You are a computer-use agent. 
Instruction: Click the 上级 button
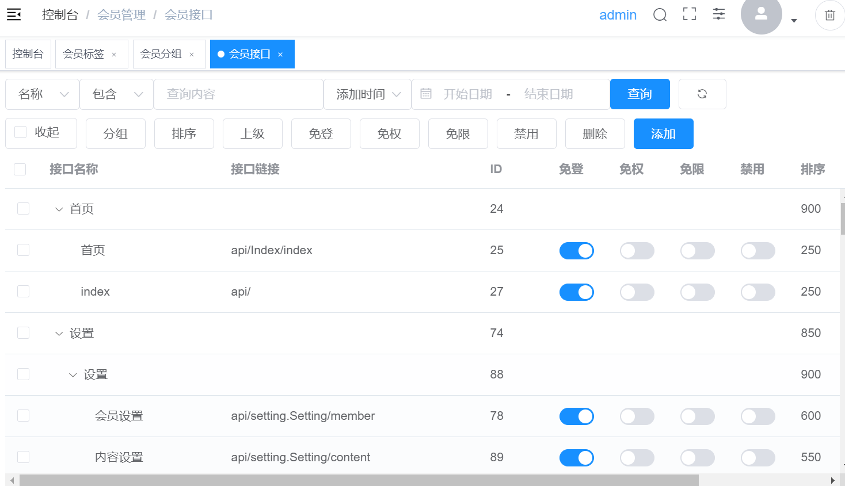tap(252, 133)
